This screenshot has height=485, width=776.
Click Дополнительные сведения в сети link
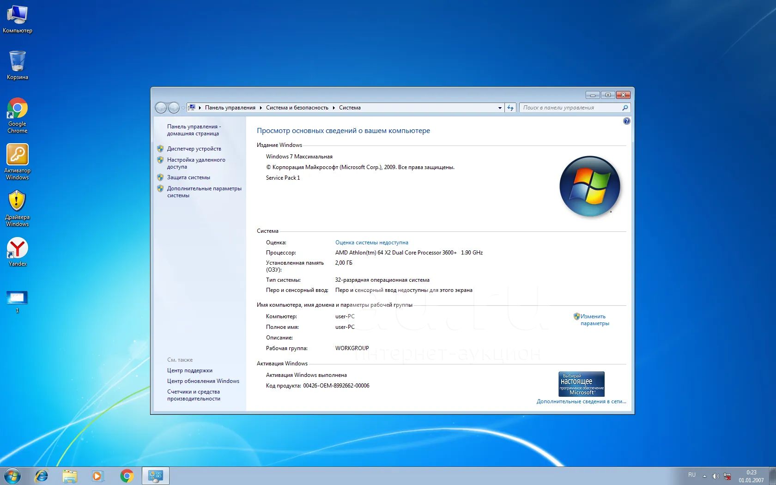[582, 401]
